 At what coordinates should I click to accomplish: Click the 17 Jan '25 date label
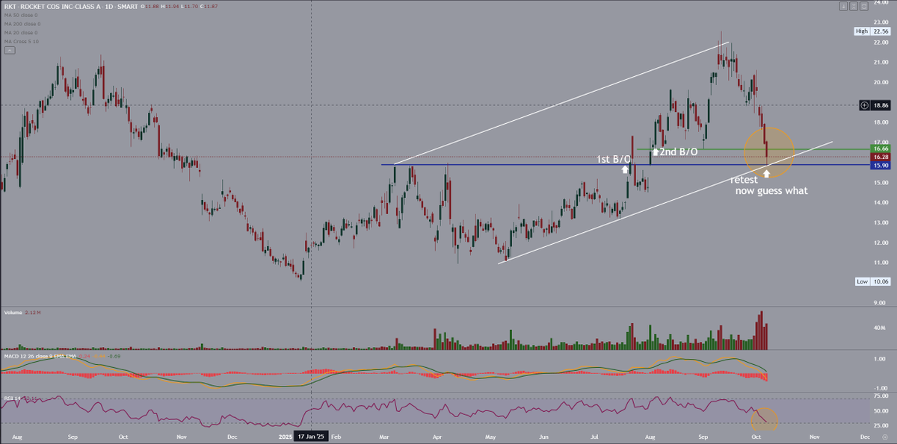click(x=311, y=437)
